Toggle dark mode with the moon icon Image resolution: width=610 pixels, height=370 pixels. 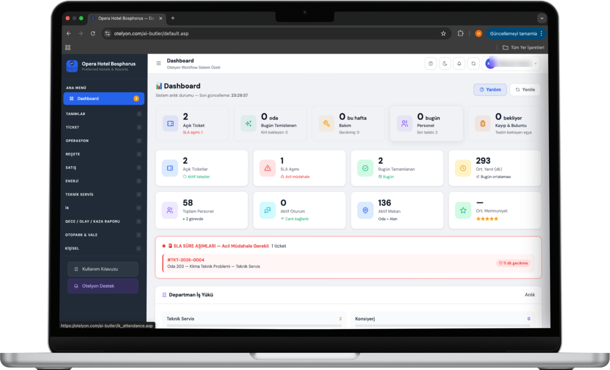click(445, 63)
